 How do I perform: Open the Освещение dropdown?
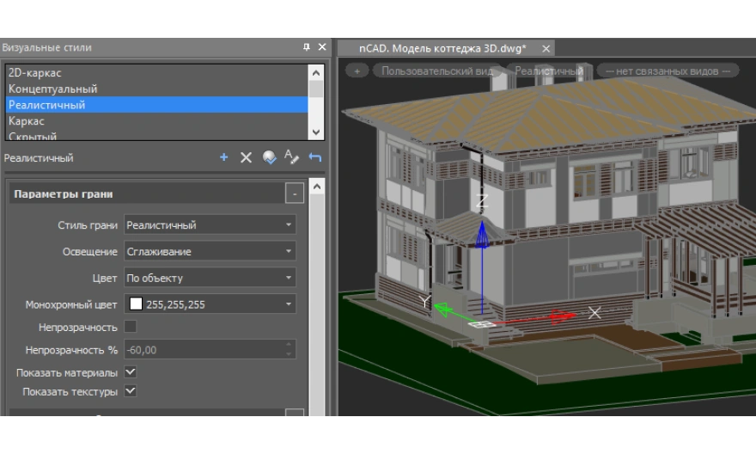[x=210, y=252]
